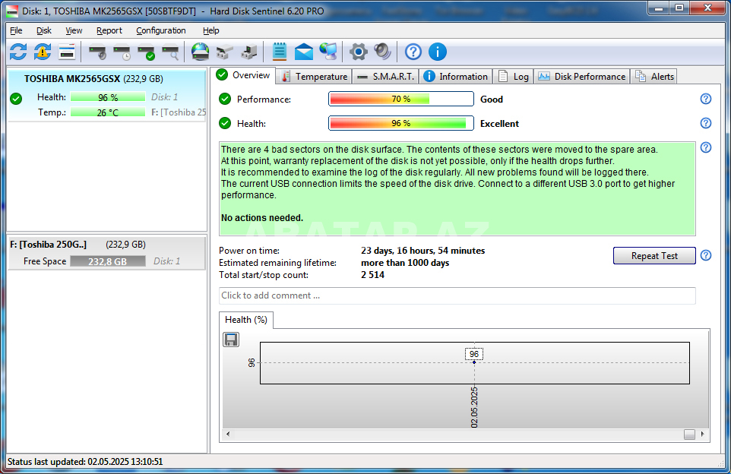Click refresh icon with yellow warning sign
The image size is (731, 474).
tap(43, 52)
